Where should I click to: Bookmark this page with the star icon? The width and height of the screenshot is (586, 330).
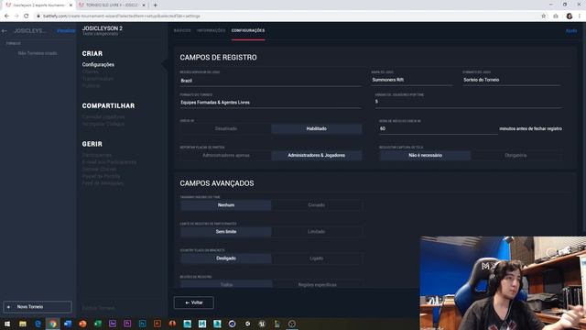coord(543,16)
